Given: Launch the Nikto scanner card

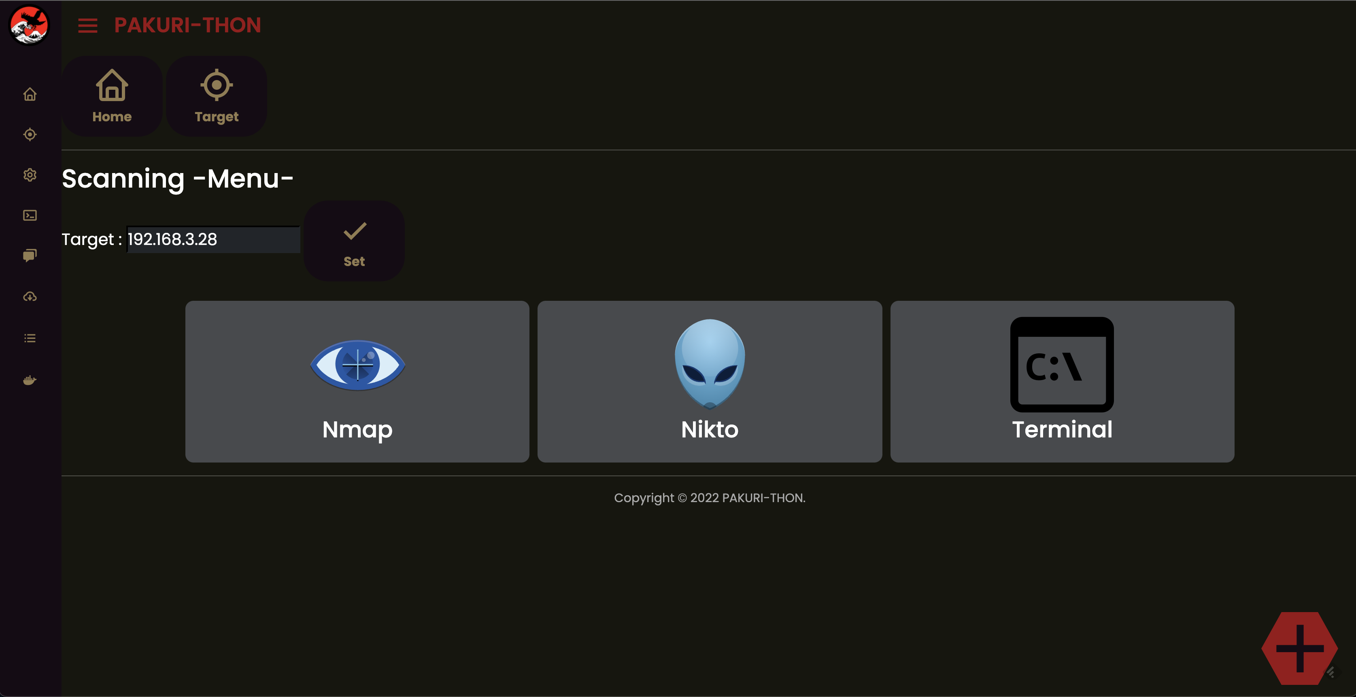Looking at the screenshot, I should point(710,382).
